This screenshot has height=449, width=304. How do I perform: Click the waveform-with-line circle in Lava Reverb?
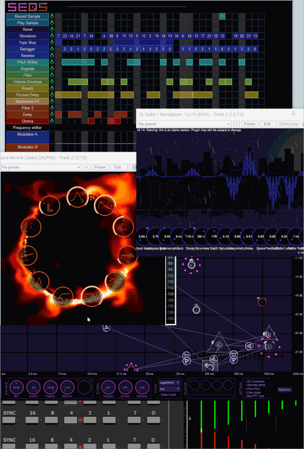[x=115, y=281]
